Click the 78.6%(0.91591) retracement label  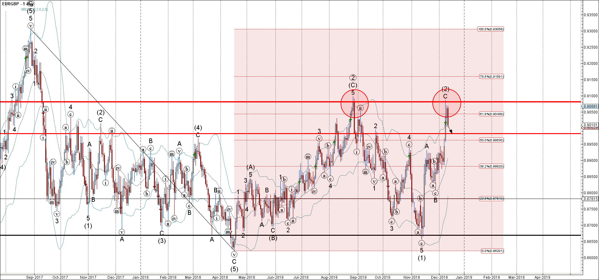(x=491, y=77)
